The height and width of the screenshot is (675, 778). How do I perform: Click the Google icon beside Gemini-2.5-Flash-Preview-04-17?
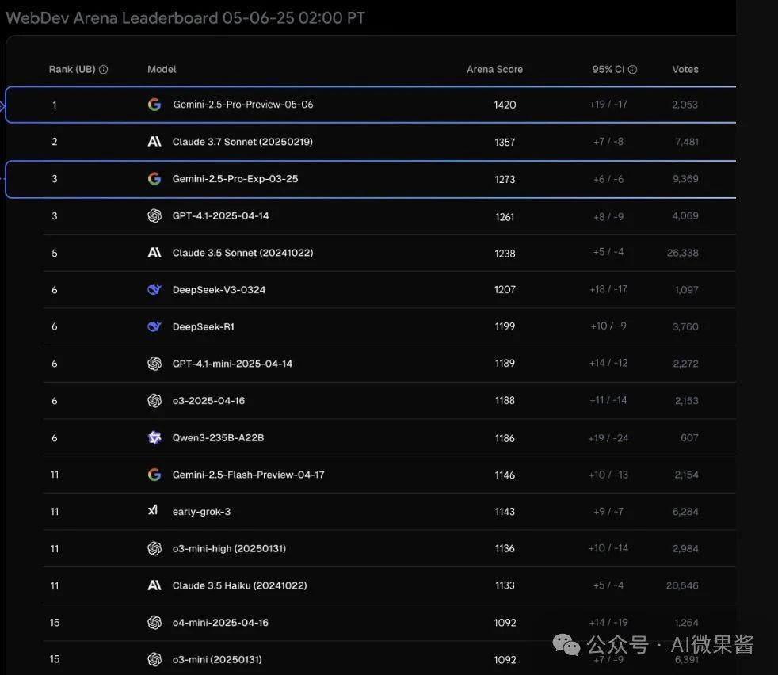pyautogui.click(x=154, y=475)
